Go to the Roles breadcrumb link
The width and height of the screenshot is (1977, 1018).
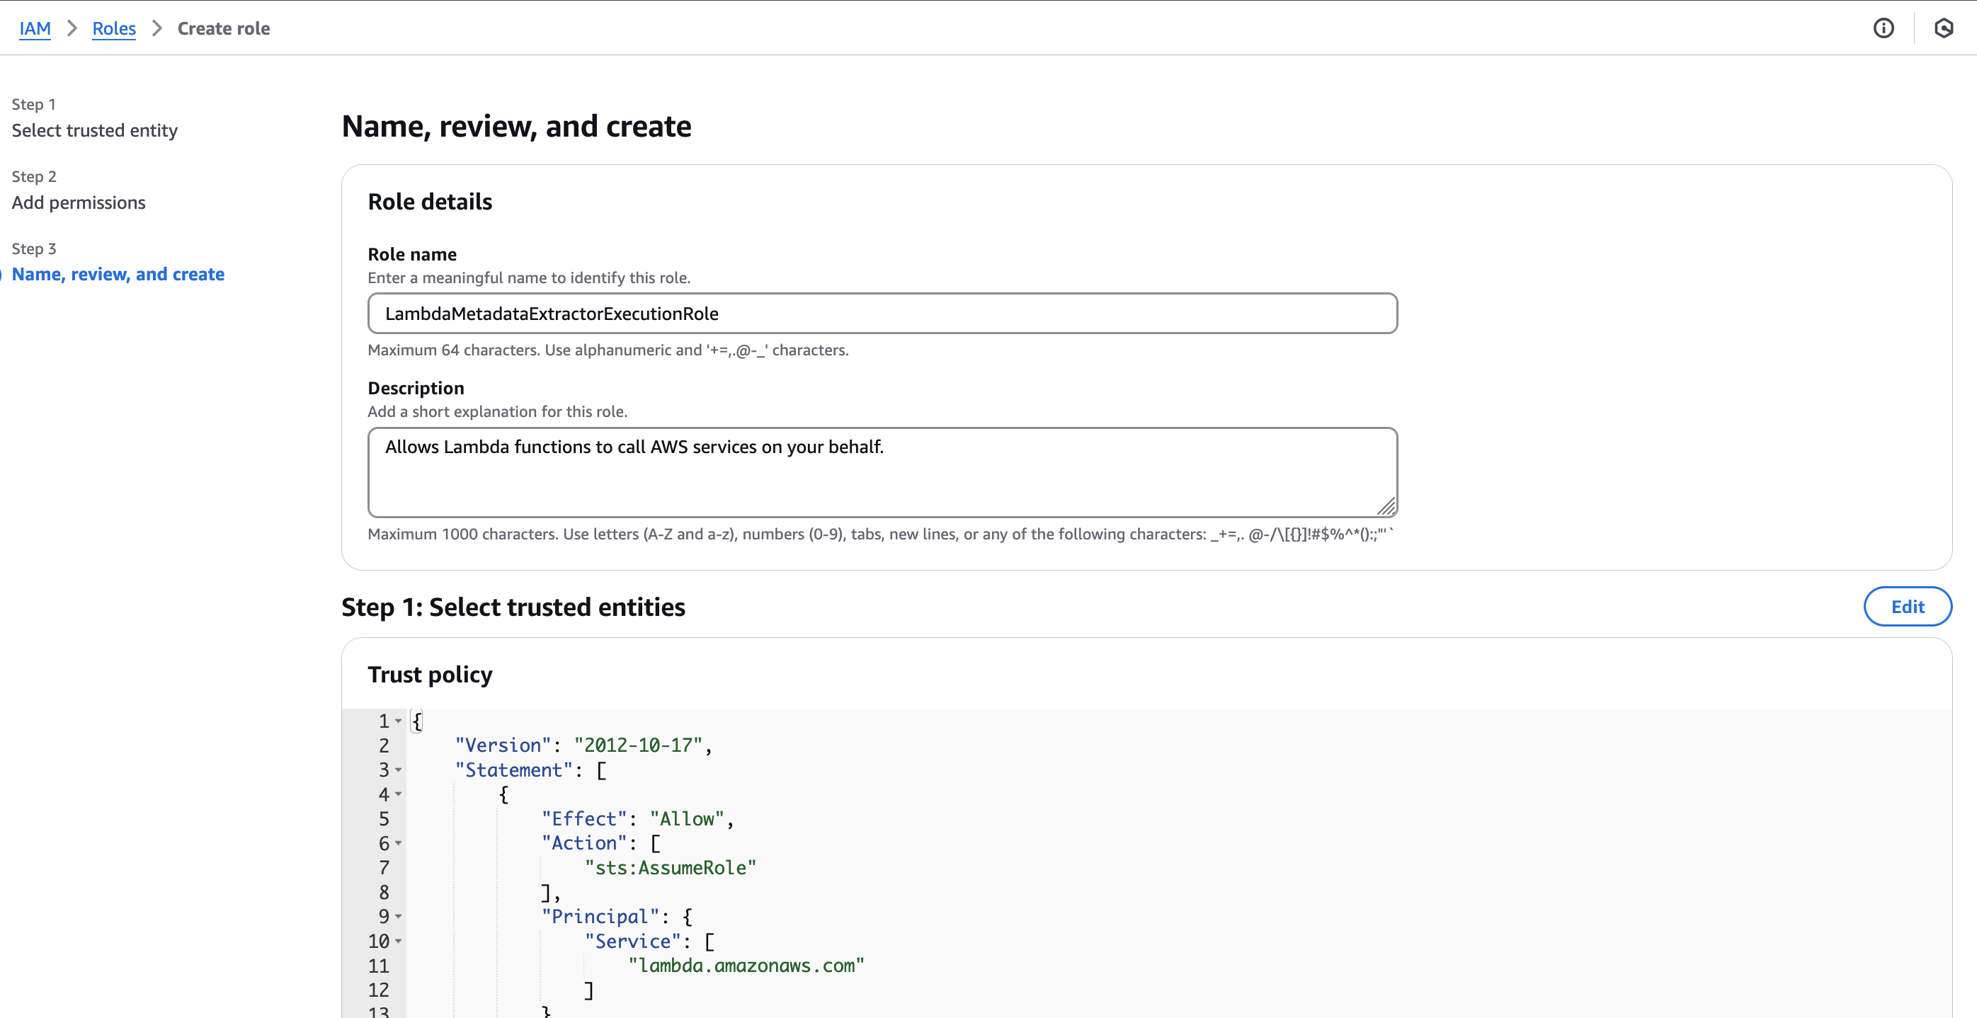pos(113,28)
